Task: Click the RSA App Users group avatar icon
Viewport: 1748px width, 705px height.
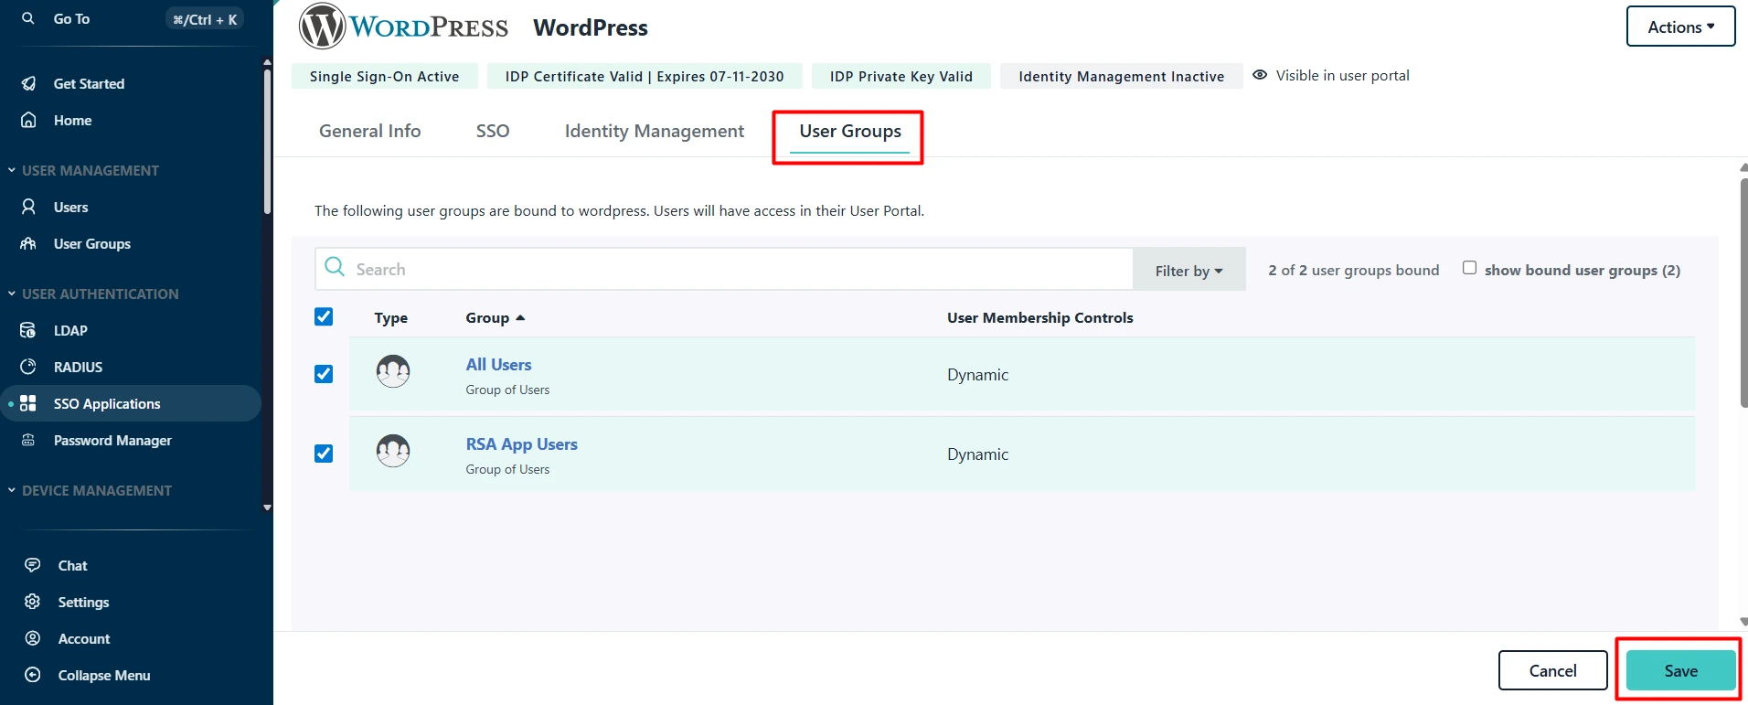Action: 393,451
